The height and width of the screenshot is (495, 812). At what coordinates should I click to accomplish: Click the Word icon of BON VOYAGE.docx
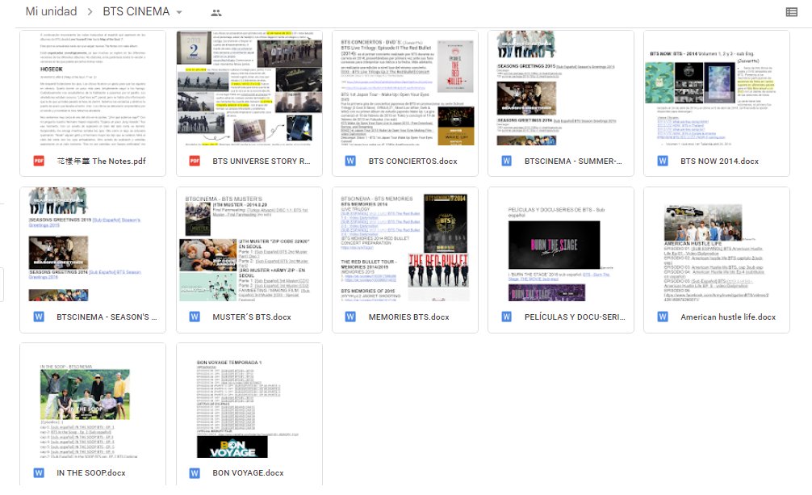195,472
